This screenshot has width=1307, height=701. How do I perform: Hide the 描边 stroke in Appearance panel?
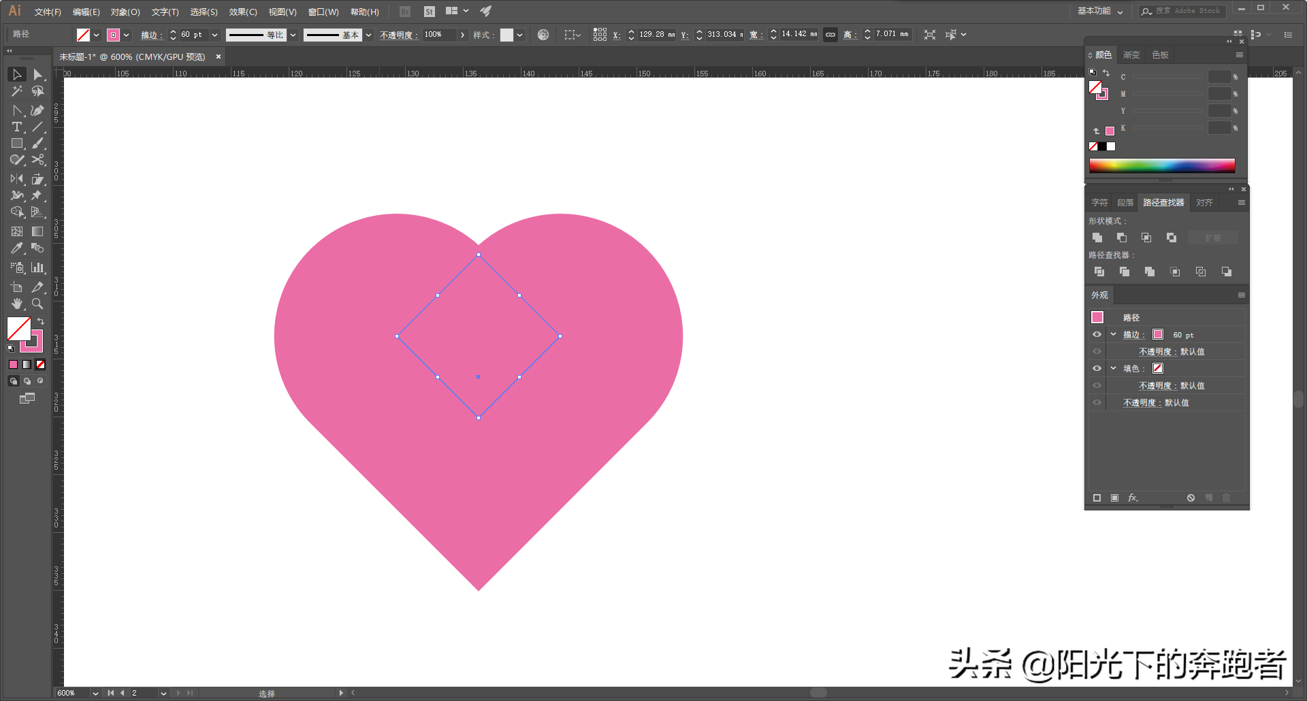pos(1097,334)
